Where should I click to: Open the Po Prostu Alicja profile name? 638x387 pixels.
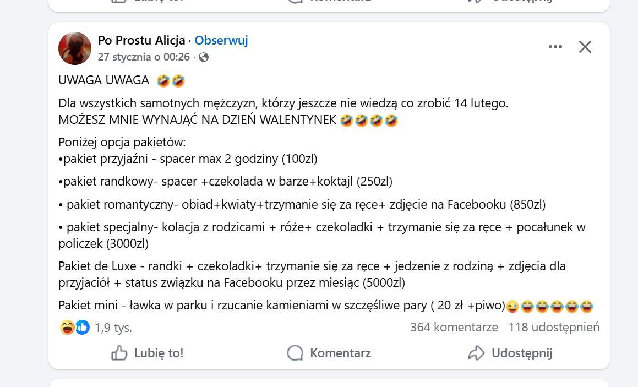[x=141, y=40]
